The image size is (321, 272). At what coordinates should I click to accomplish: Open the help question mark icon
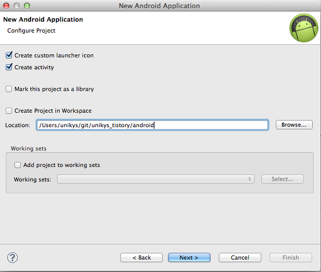click(x=13, y=258)
